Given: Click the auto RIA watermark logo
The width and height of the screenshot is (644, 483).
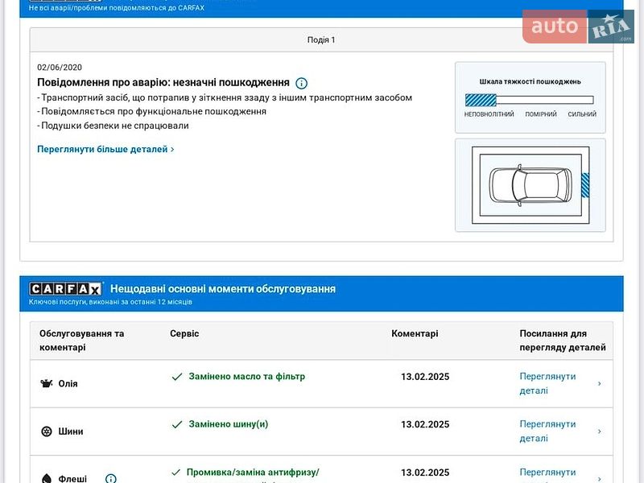Looking at the screenshot, I should [578, 27].
